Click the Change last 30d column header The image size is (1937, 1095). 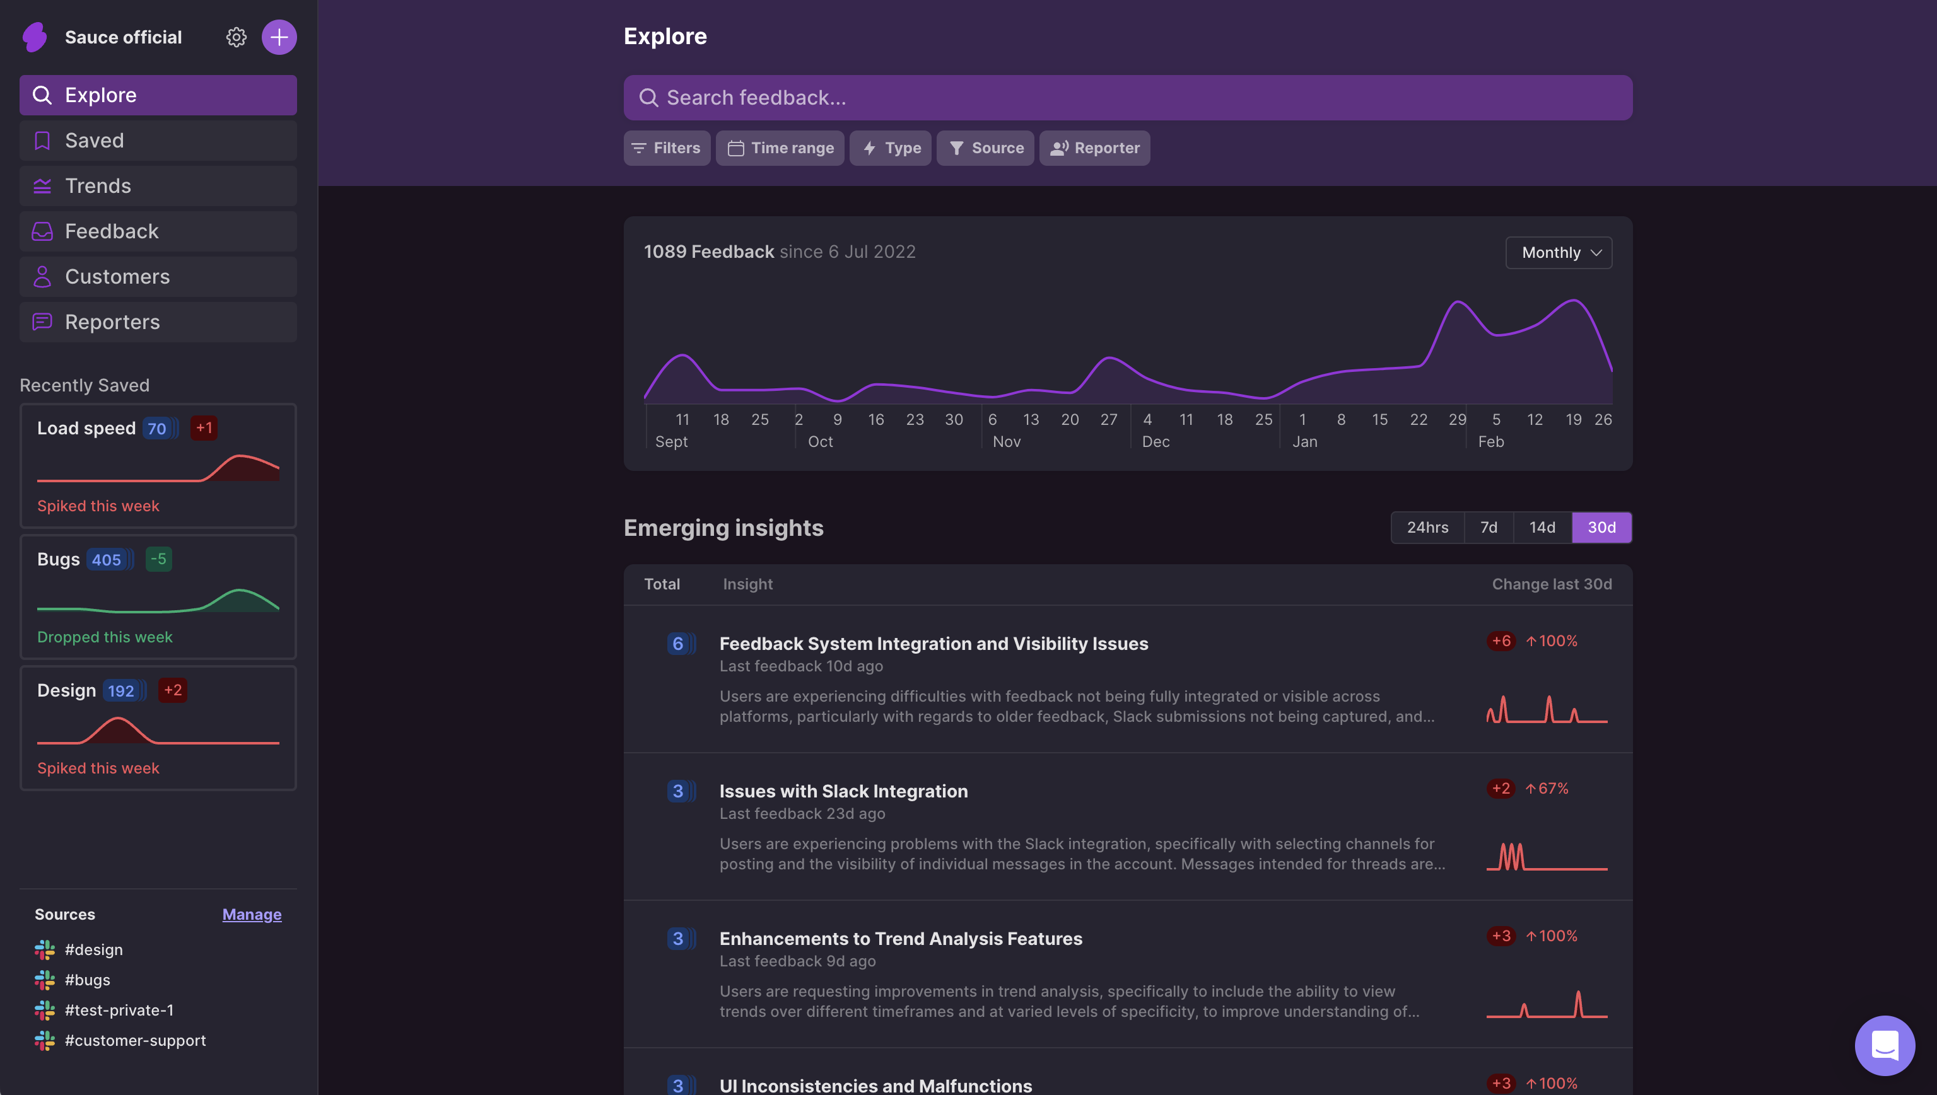click(x=1552, y=584)
